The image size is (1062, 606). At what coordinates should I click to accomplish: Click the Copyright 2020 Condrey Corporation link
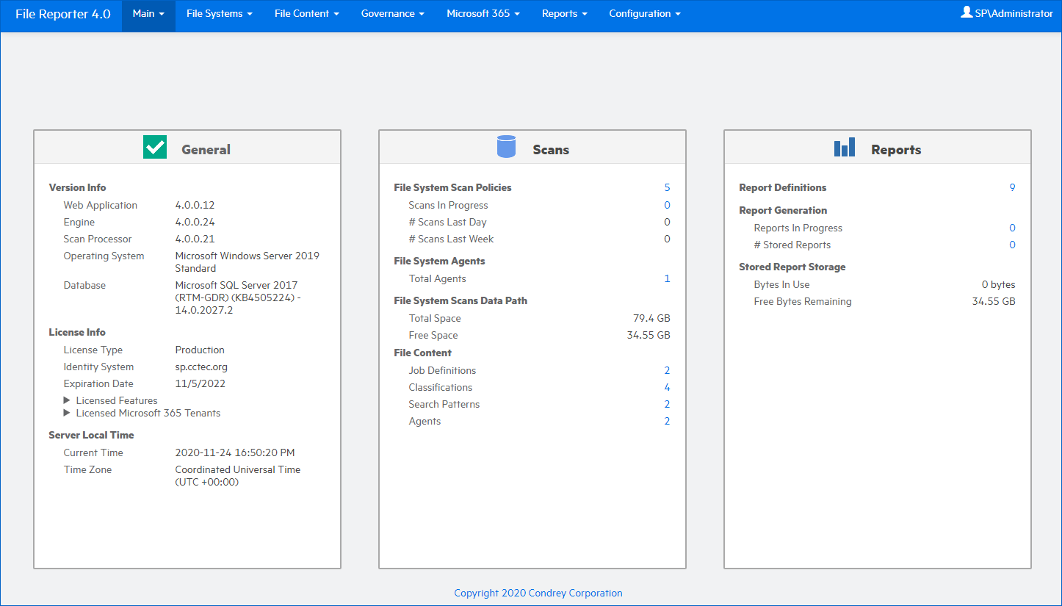[x=538, y=593]
